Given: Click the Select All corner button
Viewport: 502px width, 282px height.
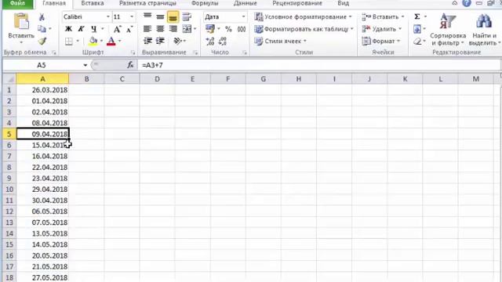Looking at the screenshot, I should click(9, 79).
